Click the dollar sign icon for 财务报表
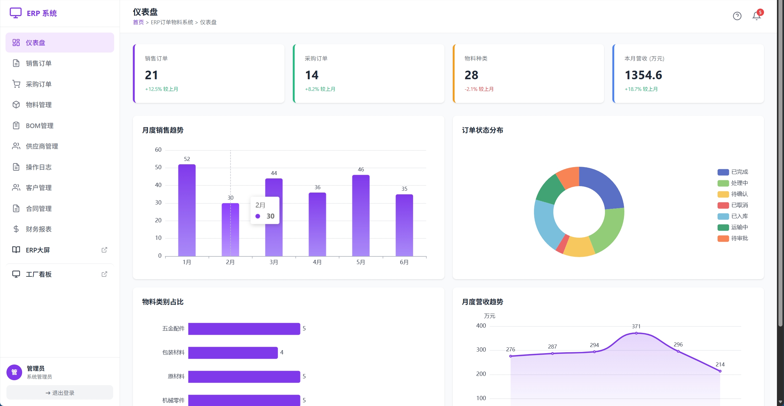This screenshot has width=784, height=406. click(16, 229)
